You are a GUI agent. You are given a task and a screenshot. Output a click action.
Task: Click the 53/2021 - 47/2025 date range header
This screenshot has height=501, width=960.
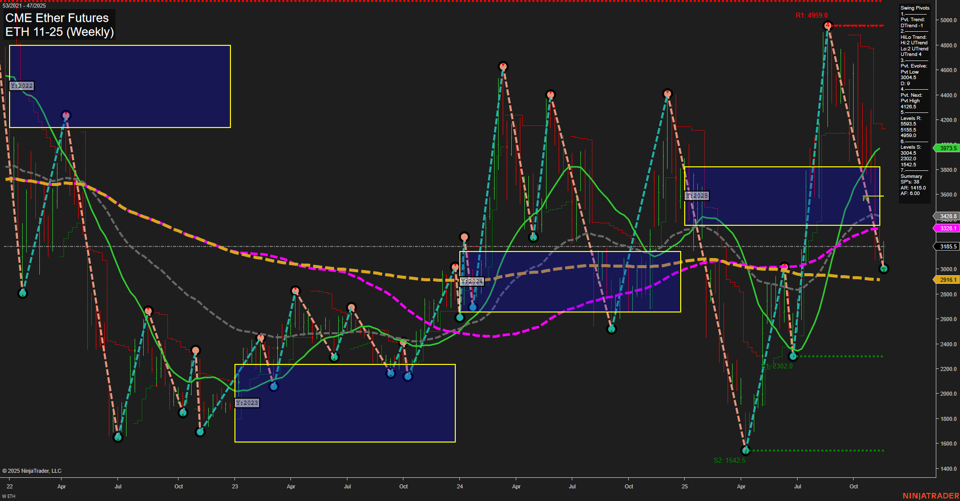click(x=24, y=6)
